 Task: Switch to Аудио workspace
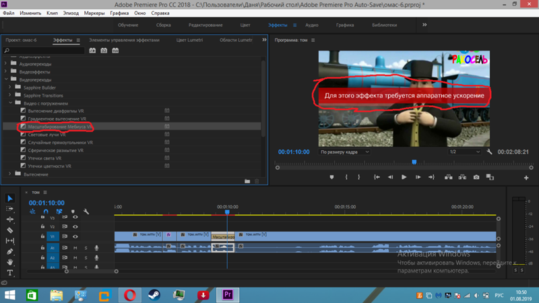click(312, 25)
